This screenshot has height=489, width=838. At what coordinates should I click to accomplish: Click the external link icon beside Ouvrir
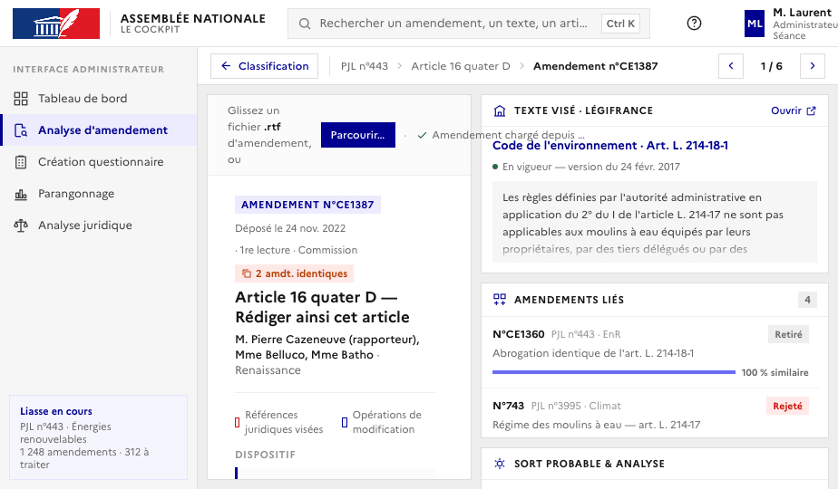click(x=812, y=110)
